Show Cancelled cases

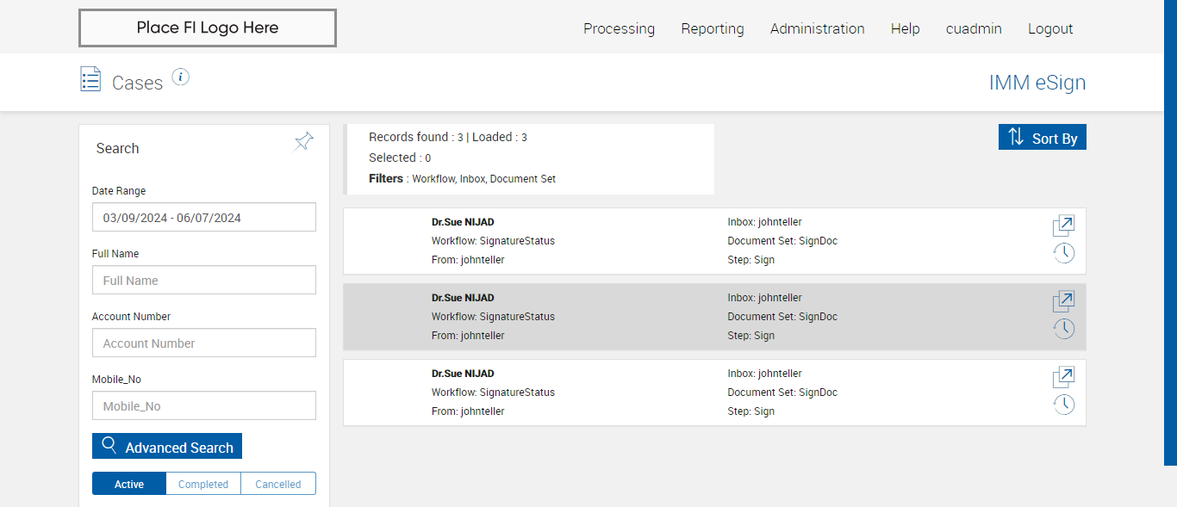point(278,484)
